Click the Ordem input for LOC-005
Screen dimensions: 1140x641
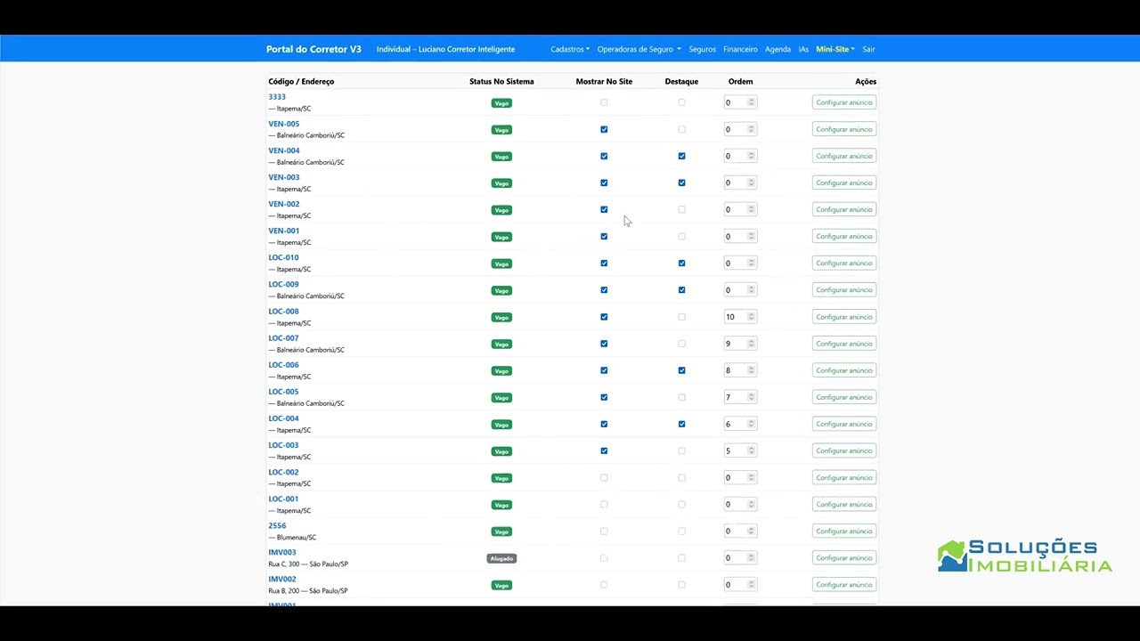740,397
